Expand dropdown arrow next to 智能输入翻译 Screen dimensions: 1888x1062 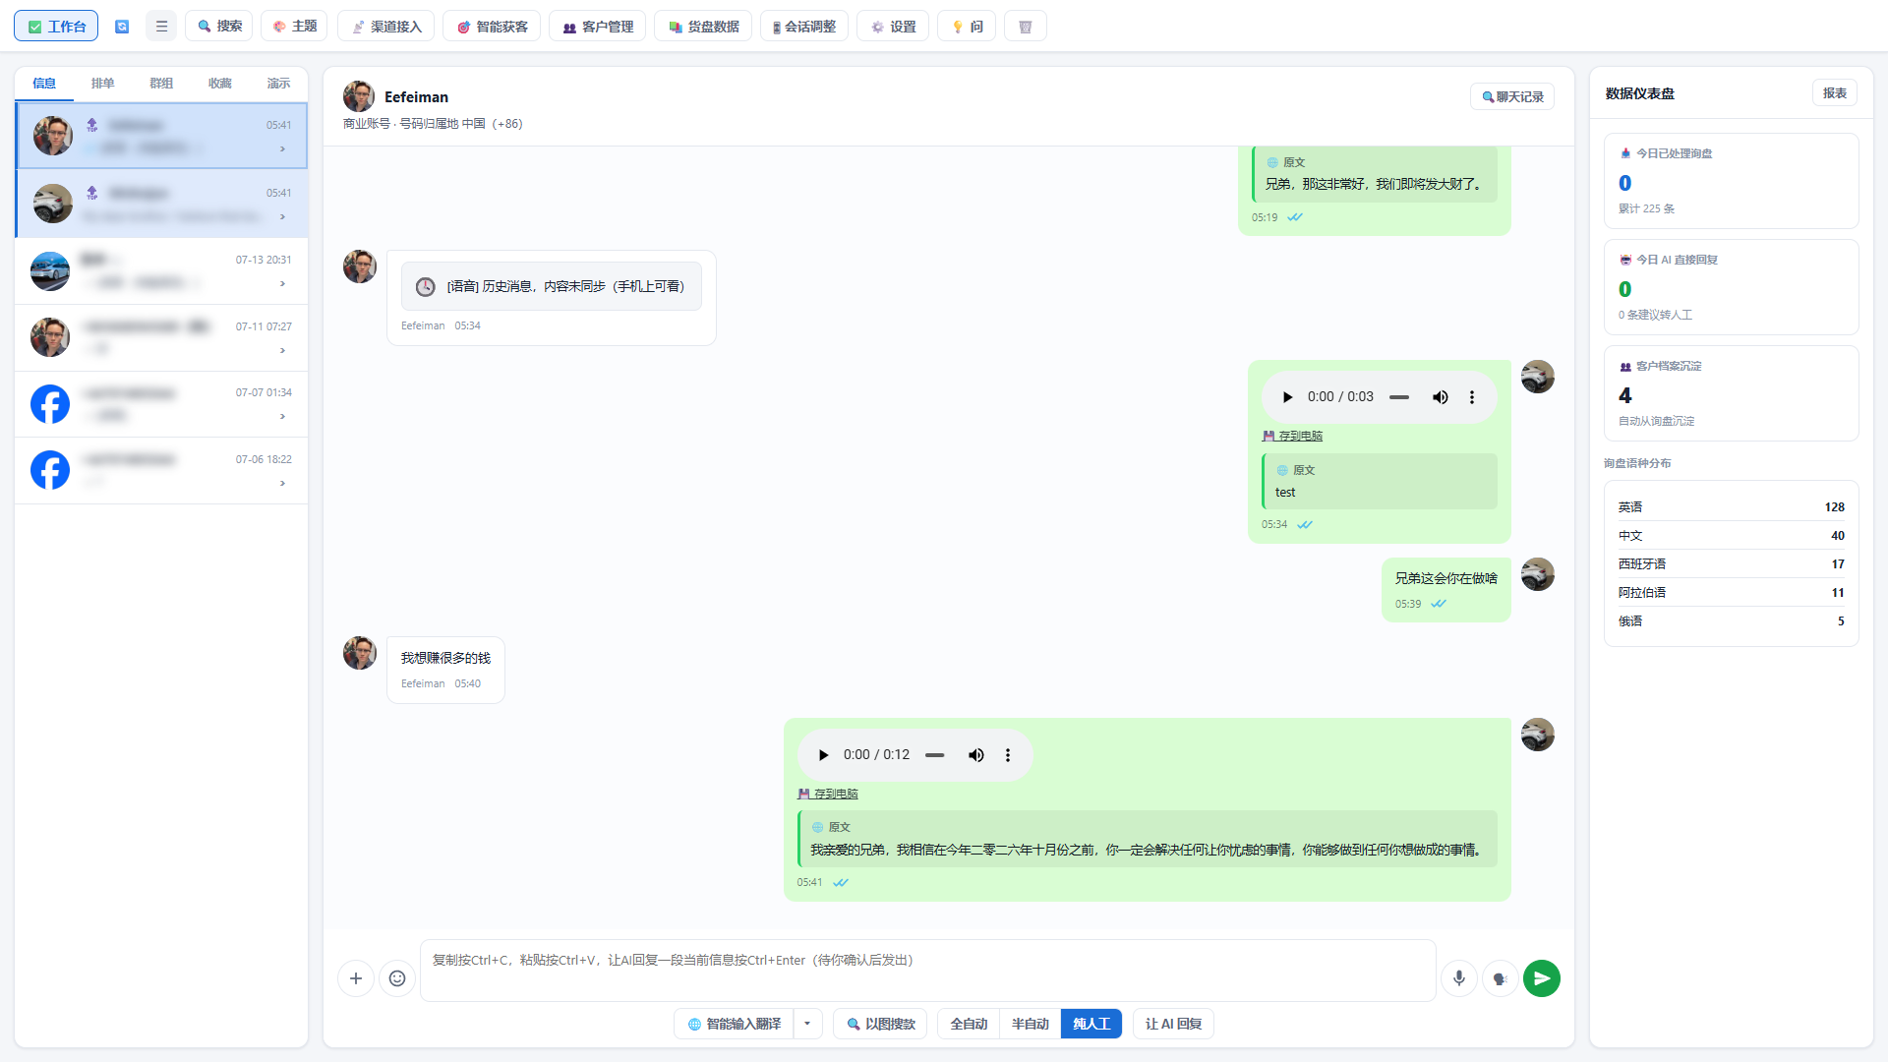tap(807, 1024)
